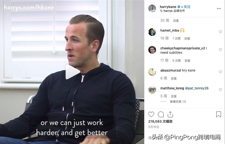View the 5 likes on subtitles comment
225x144 pixels.
pos(177,61)
